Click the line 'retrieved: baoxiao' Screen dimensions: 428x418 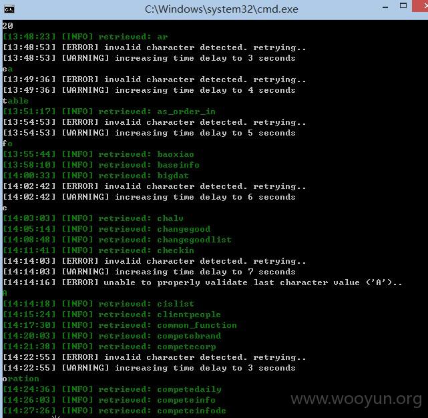(x=98, y=154)
